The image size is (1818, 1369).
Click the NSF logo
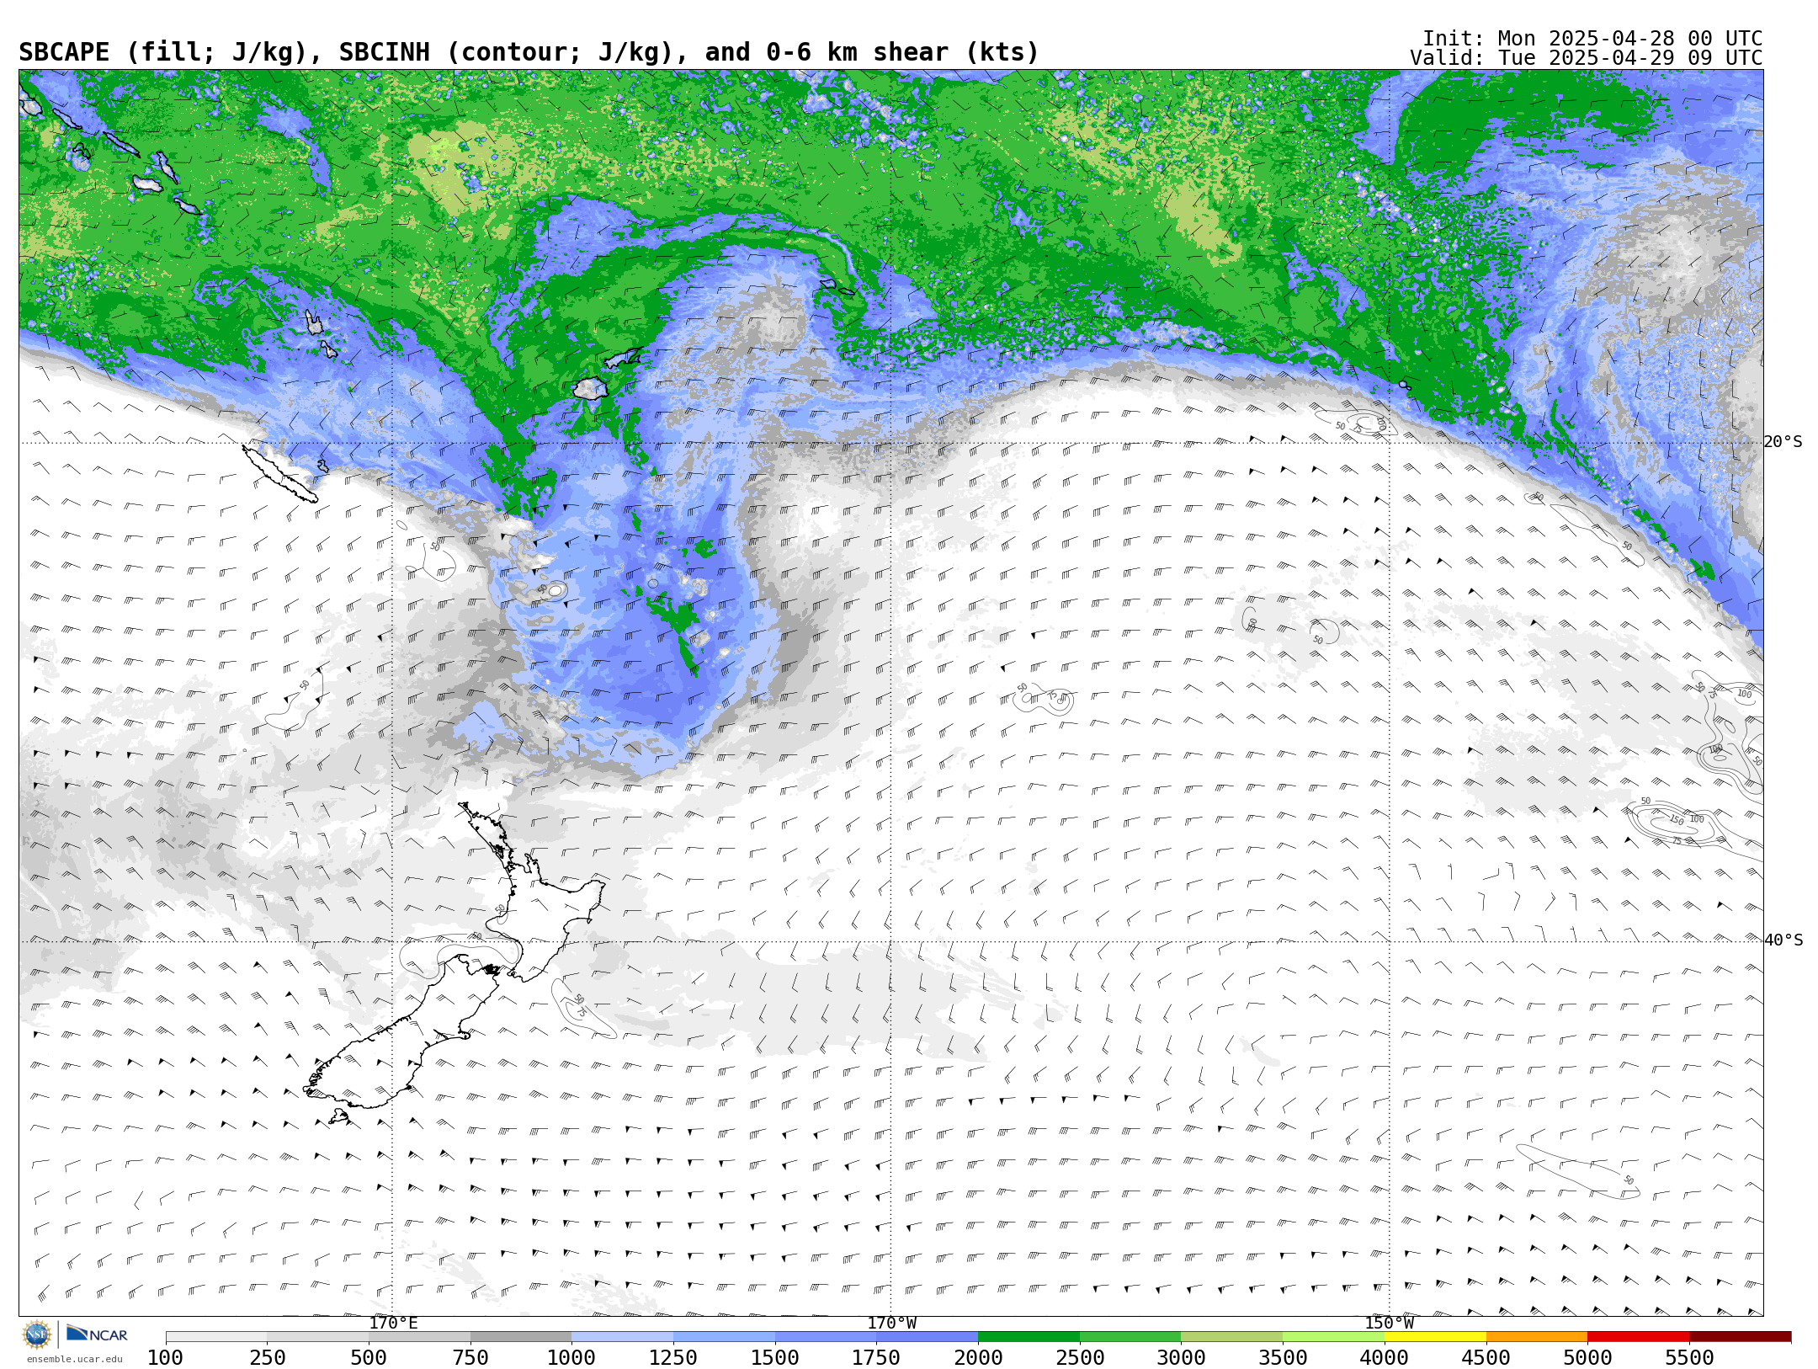pos(37,1334)
